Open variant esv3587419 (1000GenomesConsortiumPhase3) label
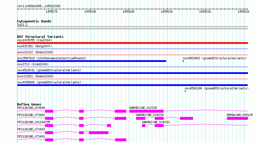The height and width of the screenshot is (143, 256). tap(52, 58)
